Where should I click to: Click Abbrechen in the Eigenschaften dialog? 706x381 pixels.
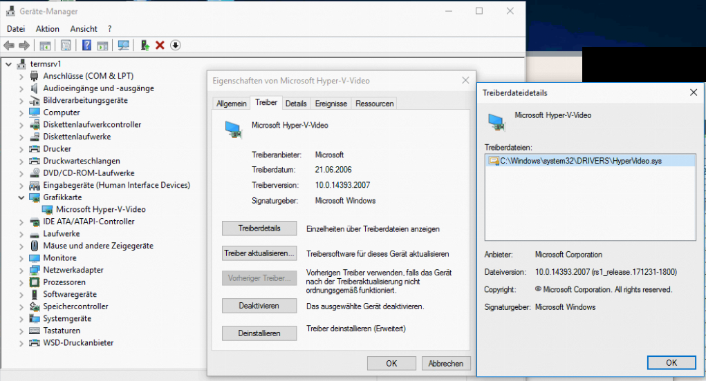click(446, 364)
